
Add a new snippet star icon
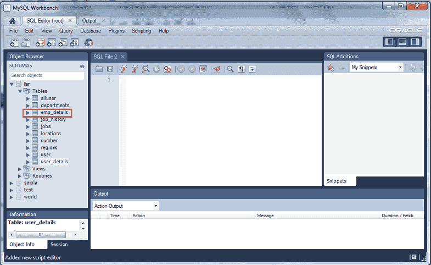point(331,68)
